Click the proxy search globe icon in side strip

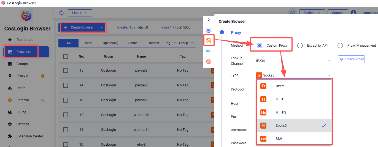(x=209, y=41)
